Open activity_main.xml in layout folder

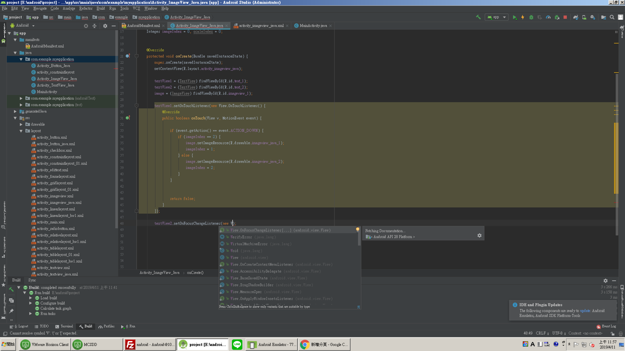tap(51, 222)
